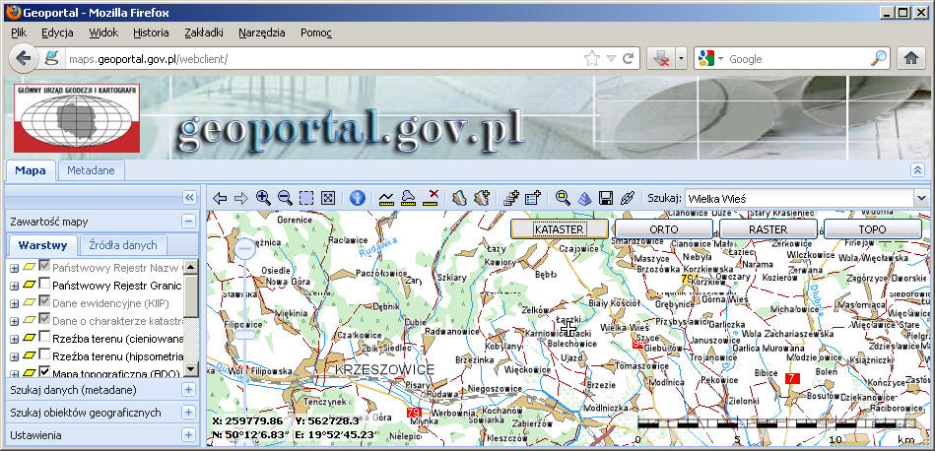The image size is (935, 451).
Task: Switch to RASTER map view button
Action: [768, 229]
